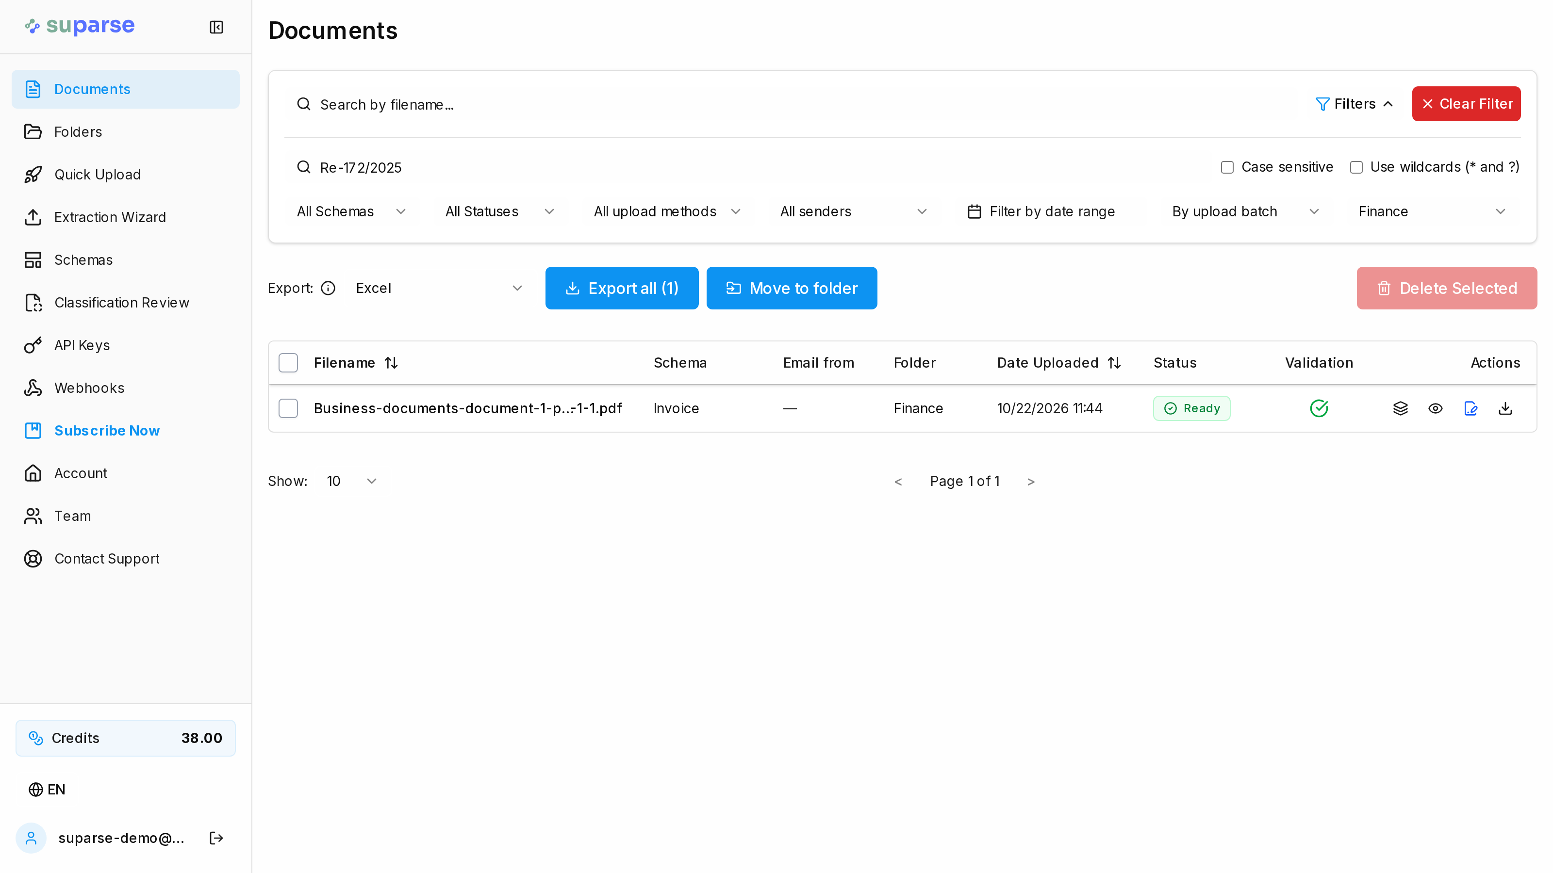Open the All Statuses dropdown
1553x873 pixels.
click(x=500, y=211)
